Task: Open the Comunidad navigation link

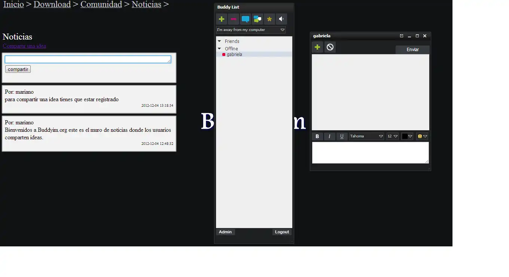Action: (101, 4)
